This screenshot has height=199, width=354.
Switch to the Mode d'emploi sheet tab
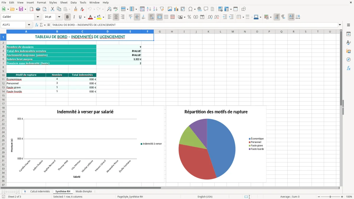click(83, 192)
